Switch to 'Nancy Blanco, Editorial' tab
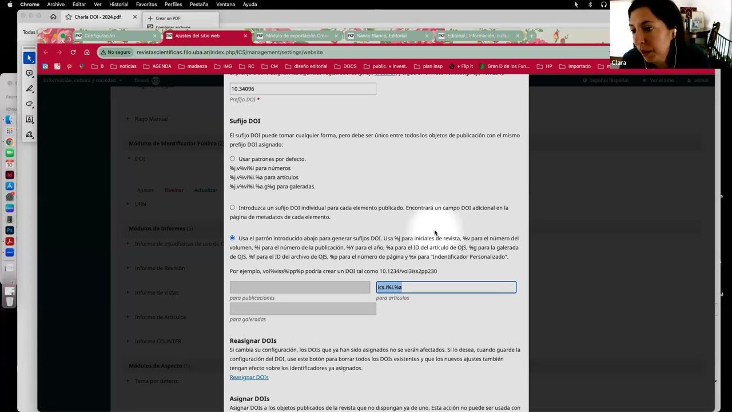 388,35
